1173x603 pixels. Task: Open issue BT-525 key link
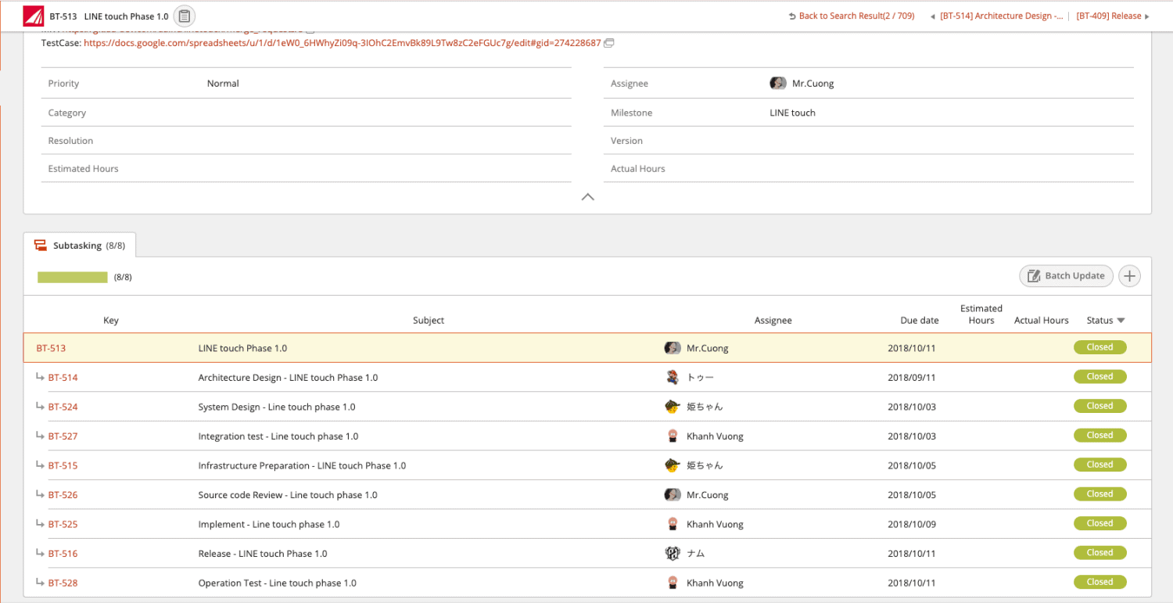tap(63, 524)
